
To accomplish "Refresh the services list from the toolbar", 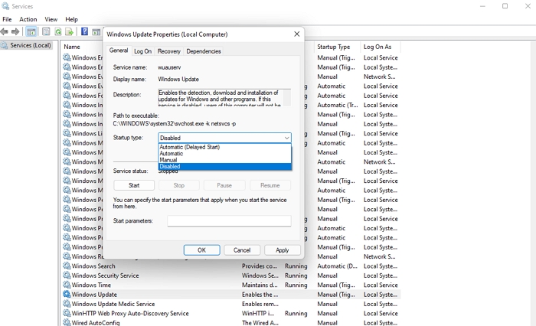I will [x=58, y=32].
